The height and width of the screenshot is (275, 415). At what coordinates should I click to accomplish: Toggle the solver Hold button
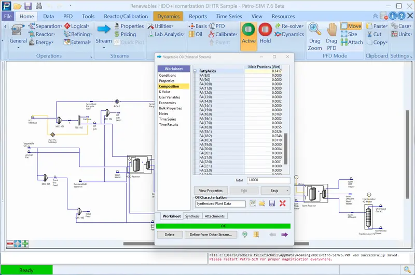tap(265, 34)
